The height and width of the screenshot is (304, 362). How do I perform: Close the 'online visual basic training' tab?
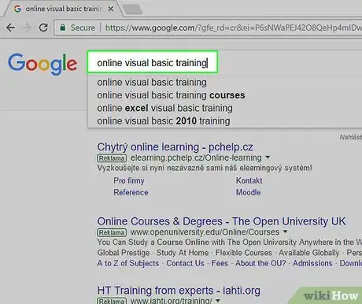(111, 9)
